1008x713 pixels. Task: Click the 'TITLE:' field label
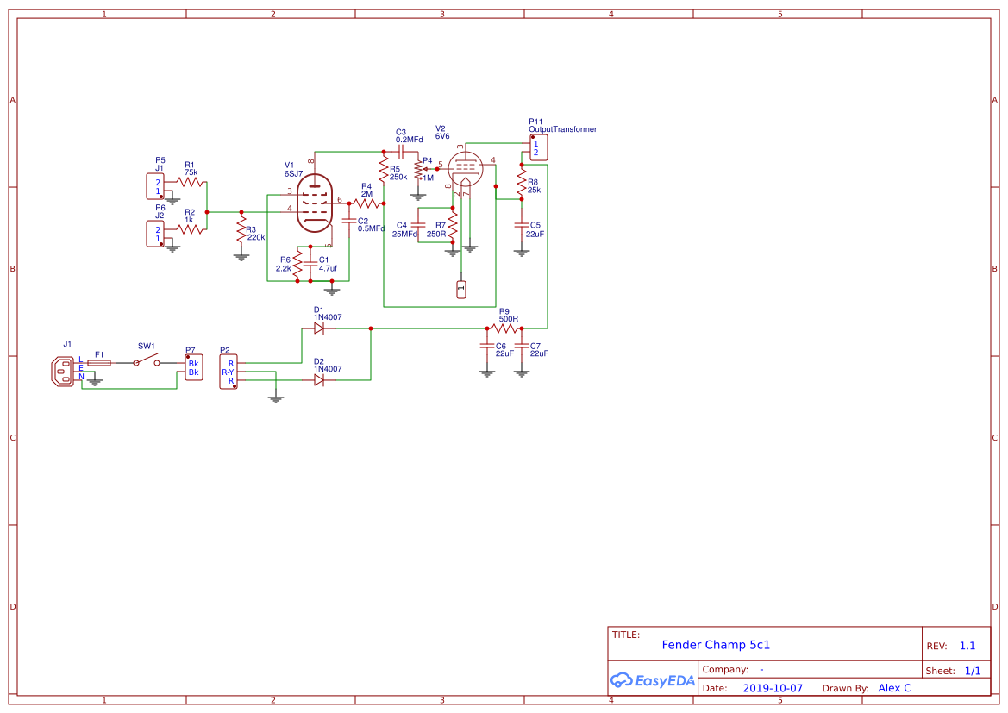pyautogui.click(x=625, y=635)
